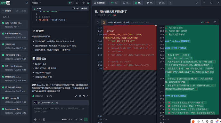Click the Sogou microphone icon
Viewport: 221px width, 123px height.
tap(207, 121)
